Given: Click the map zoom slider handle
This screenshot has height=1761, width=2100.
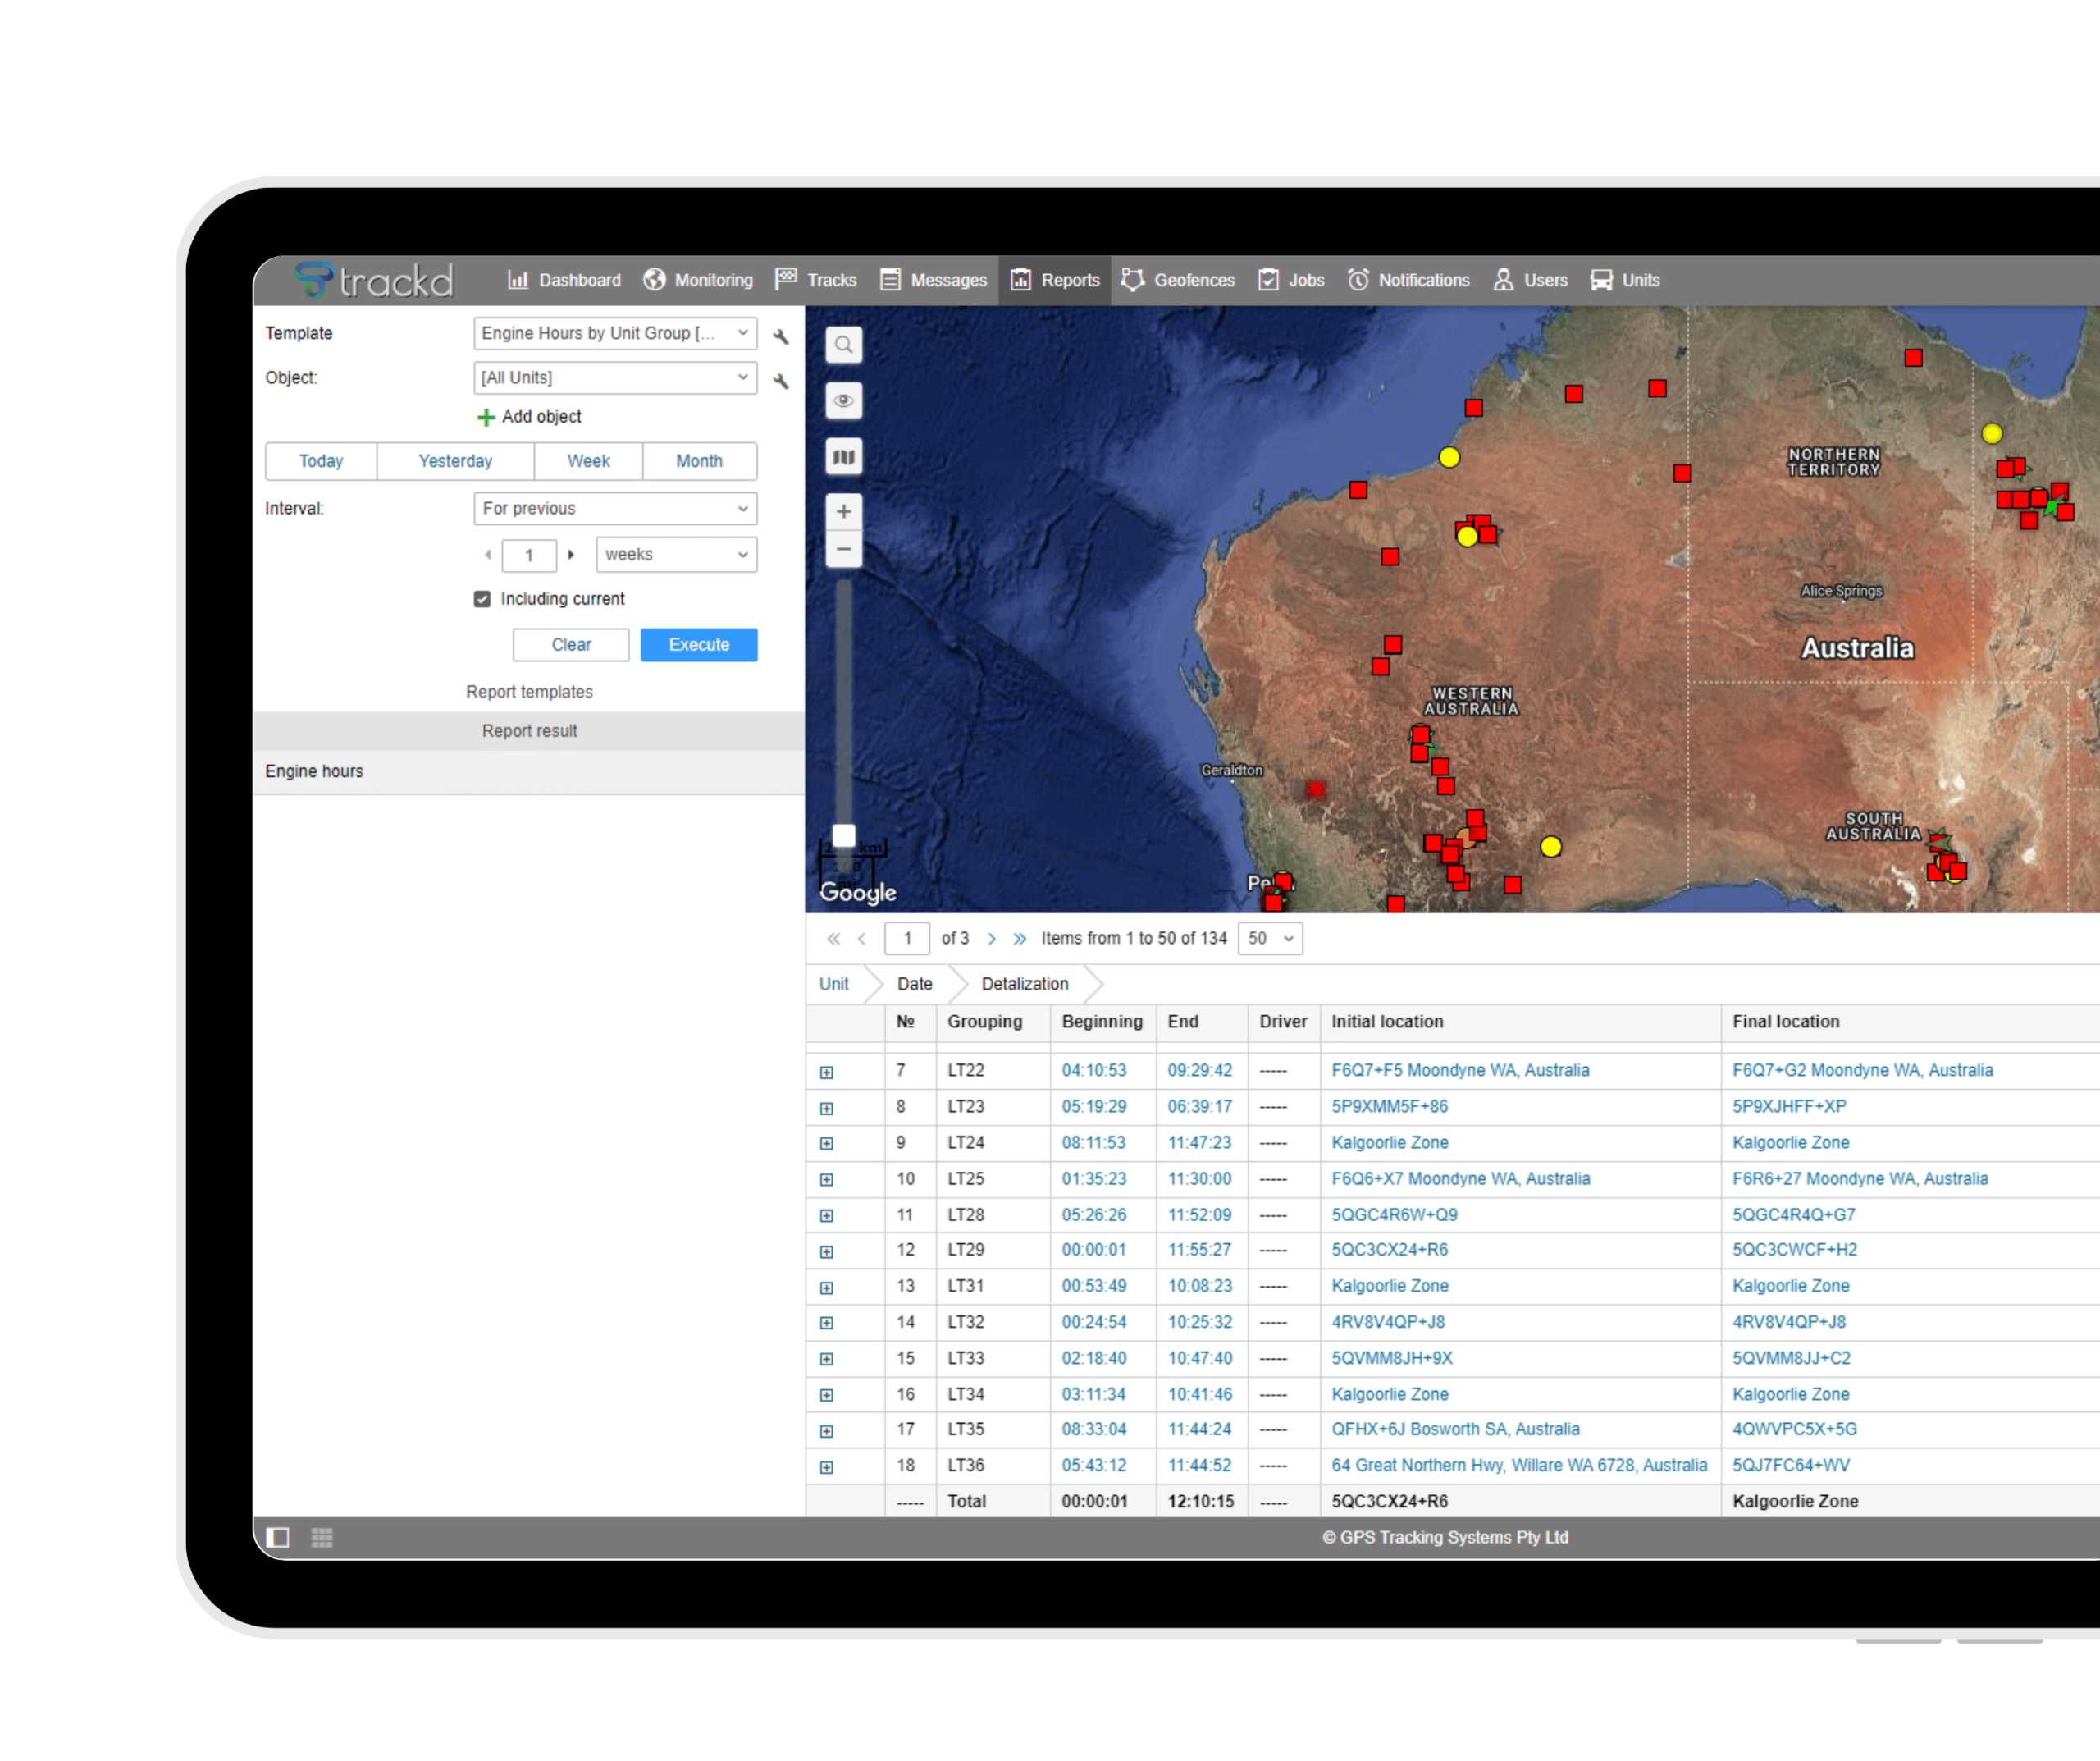Looking at the screenshot, I should click(x=843, y=835).
